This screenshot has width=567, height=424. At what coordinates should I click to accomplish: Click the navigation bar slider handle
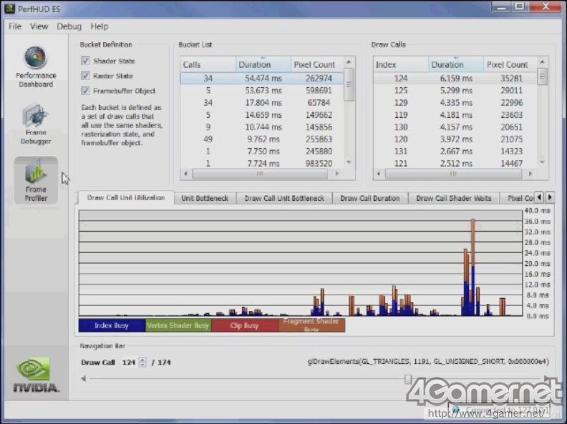pyautogui.click(x=408, y=379)
